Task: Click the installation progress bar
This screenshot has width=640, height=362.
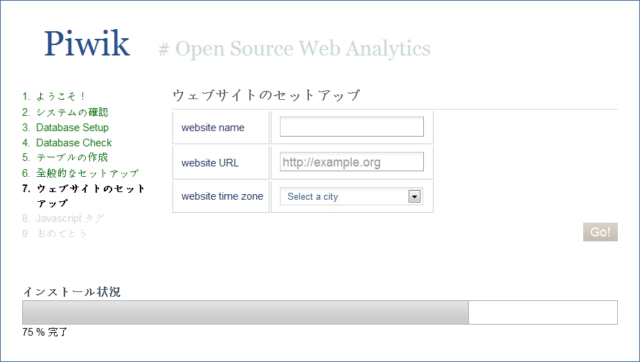Action: (x=320, y=313)
